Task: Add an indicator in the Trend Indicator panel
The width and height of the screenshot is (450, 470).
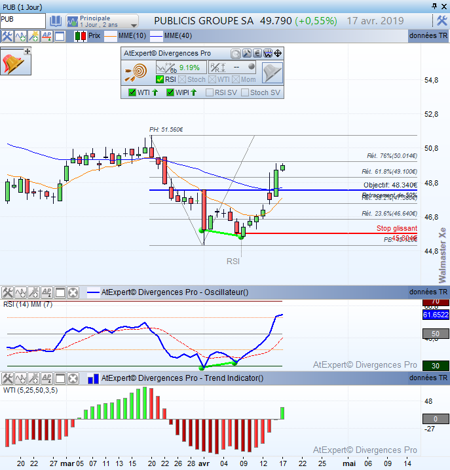Action: tap(21, 379)
